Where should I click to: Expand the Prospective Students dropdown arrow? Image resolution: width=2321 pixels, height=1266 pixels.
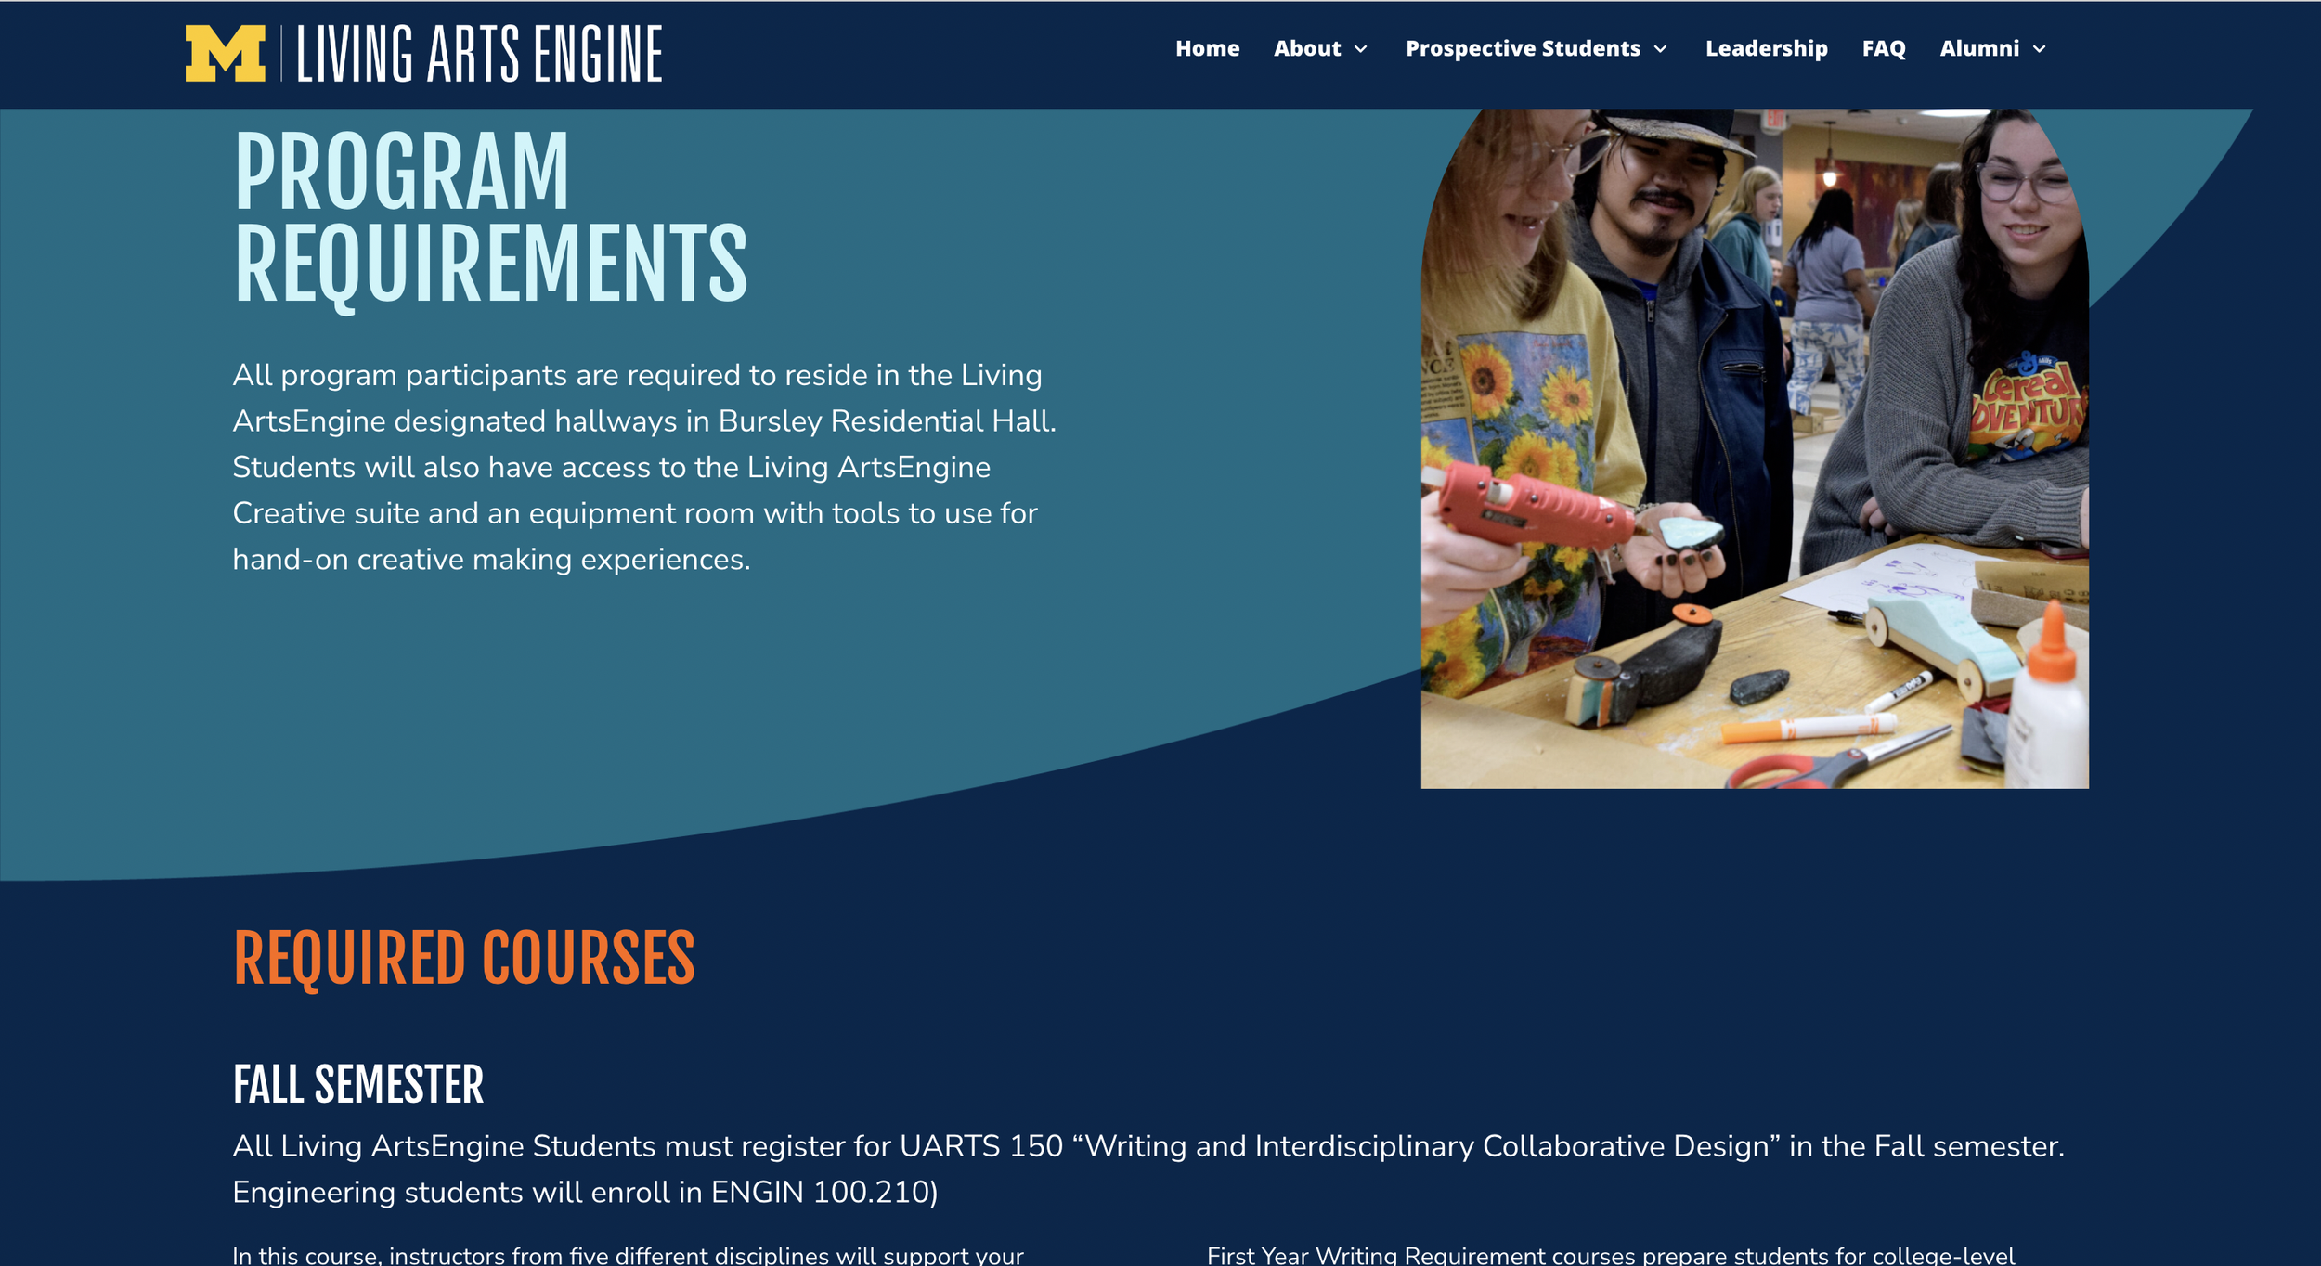(x=1661, y=49)
